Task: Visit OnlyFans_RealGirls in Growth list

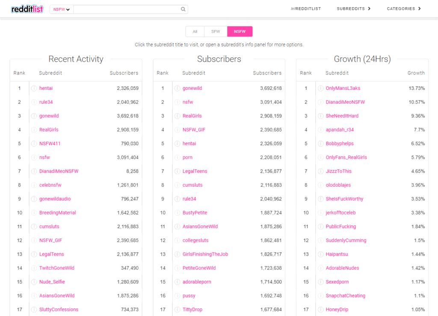Action: point(346,158)
